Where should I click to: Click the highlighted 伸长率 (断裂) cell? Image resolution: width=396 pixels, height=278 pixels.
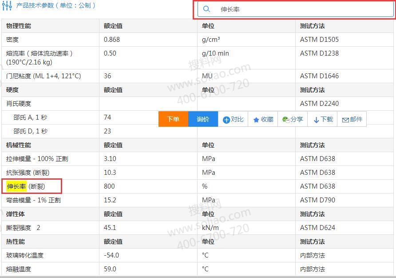26,186
